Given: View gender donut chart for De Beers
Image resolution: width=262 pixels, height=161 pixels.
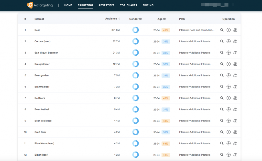Looking at the screenshot, I should (136, 98).
